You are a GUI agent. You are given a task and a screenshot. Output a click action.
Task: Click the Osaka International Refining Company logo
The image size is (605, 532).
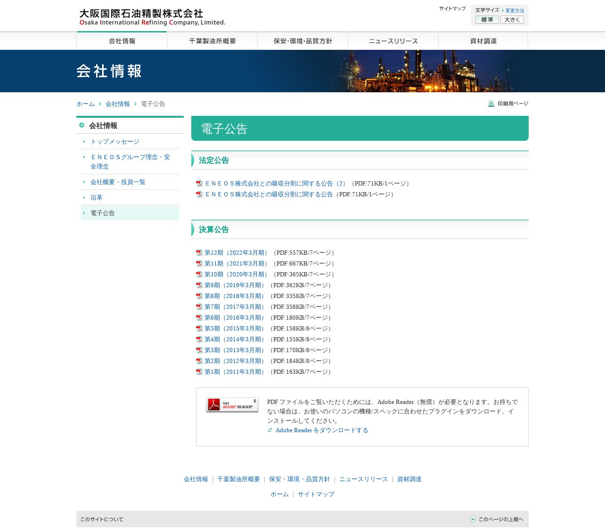(152, 17)
